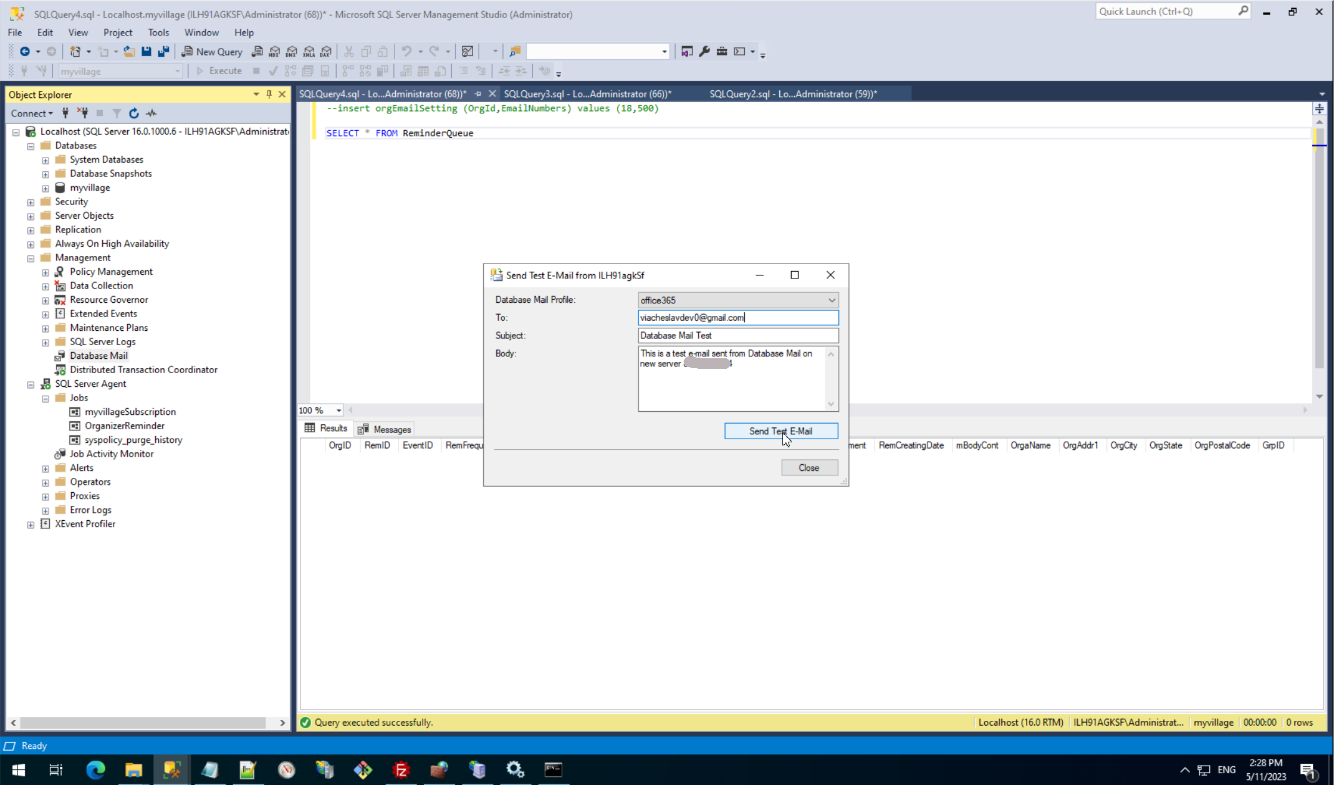
Task: Click the Close button in the dialog
Action: [809, 468]
